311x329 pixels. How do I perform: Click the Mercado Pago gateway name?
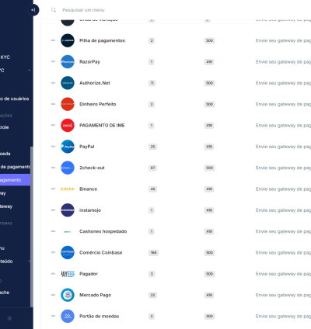pos(95,295)
